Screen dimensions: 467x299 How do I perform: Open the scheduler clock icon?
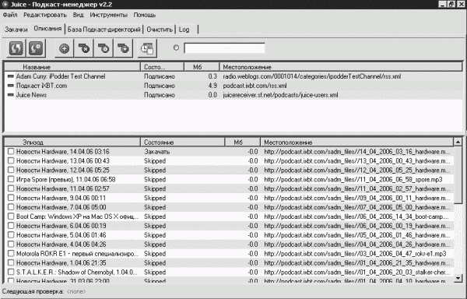point(147,48)
